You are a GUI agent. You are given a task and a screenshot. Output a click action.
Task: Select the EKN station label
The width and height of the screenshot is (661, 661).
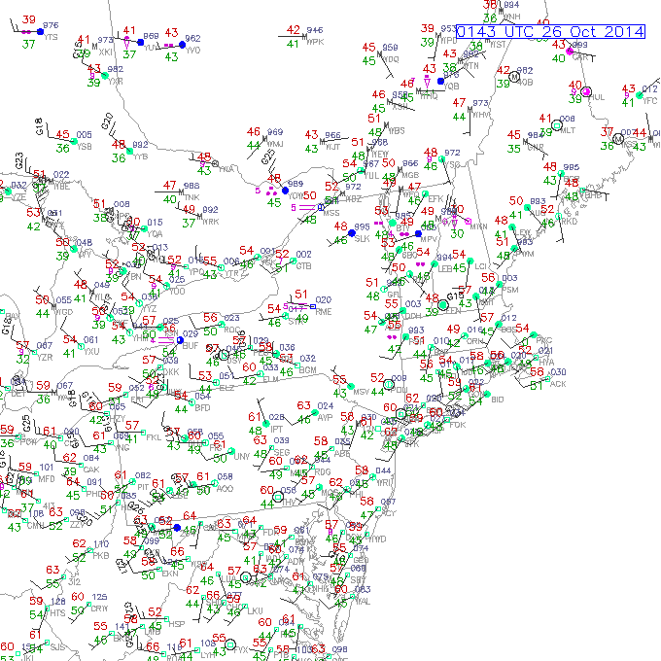click(170, 574)
